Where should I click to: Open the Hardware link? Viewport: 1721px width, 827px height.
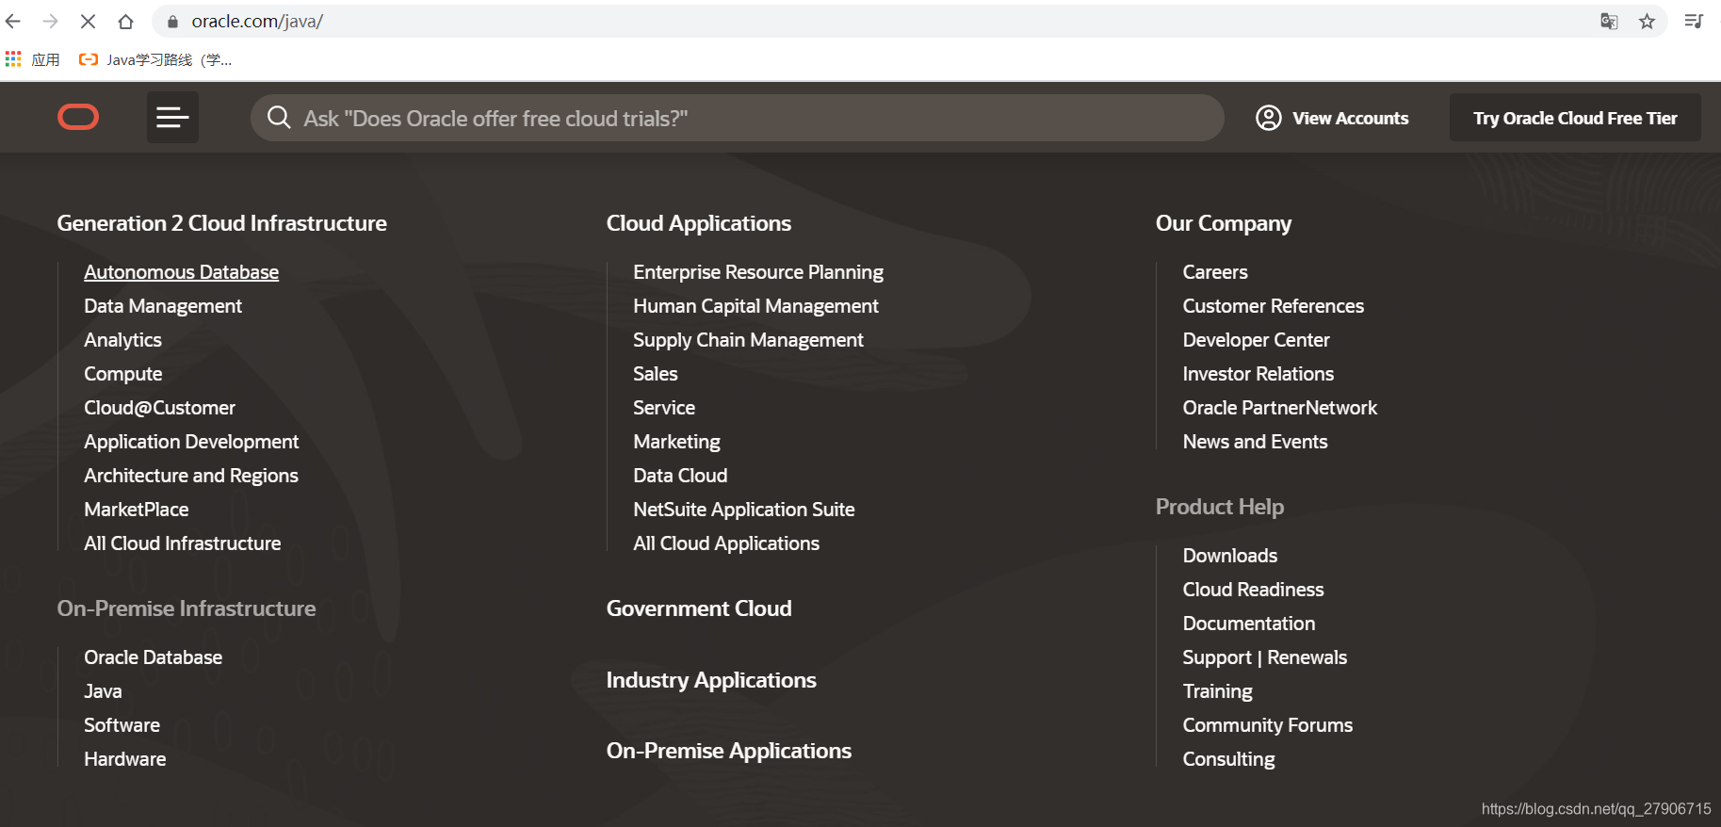click(125, 759)
